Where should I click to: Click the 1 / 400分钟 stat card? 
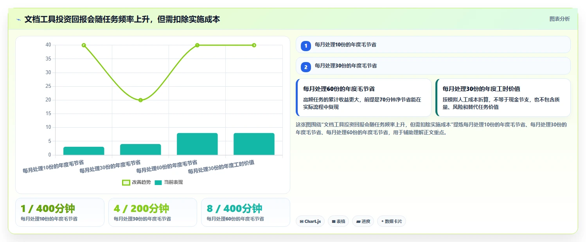60,212
